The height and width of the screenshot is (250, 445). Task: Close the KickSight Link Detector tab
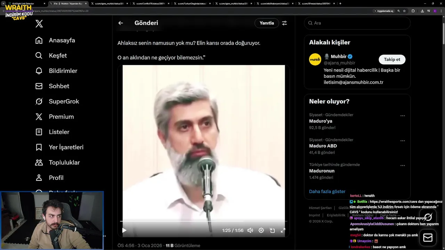click(44, 3)
